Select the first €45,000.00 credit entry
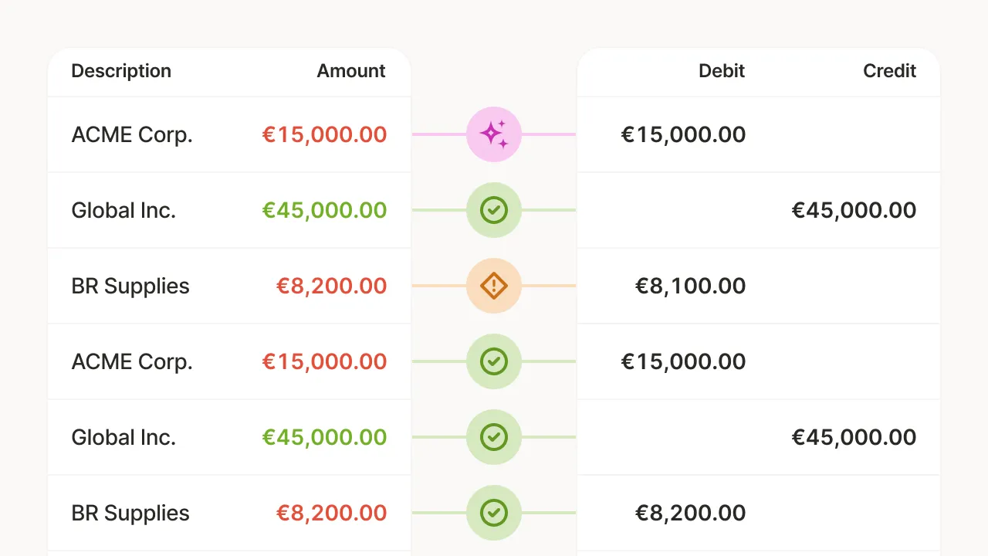This screenshot has width=988, height=556. [854, 210]
